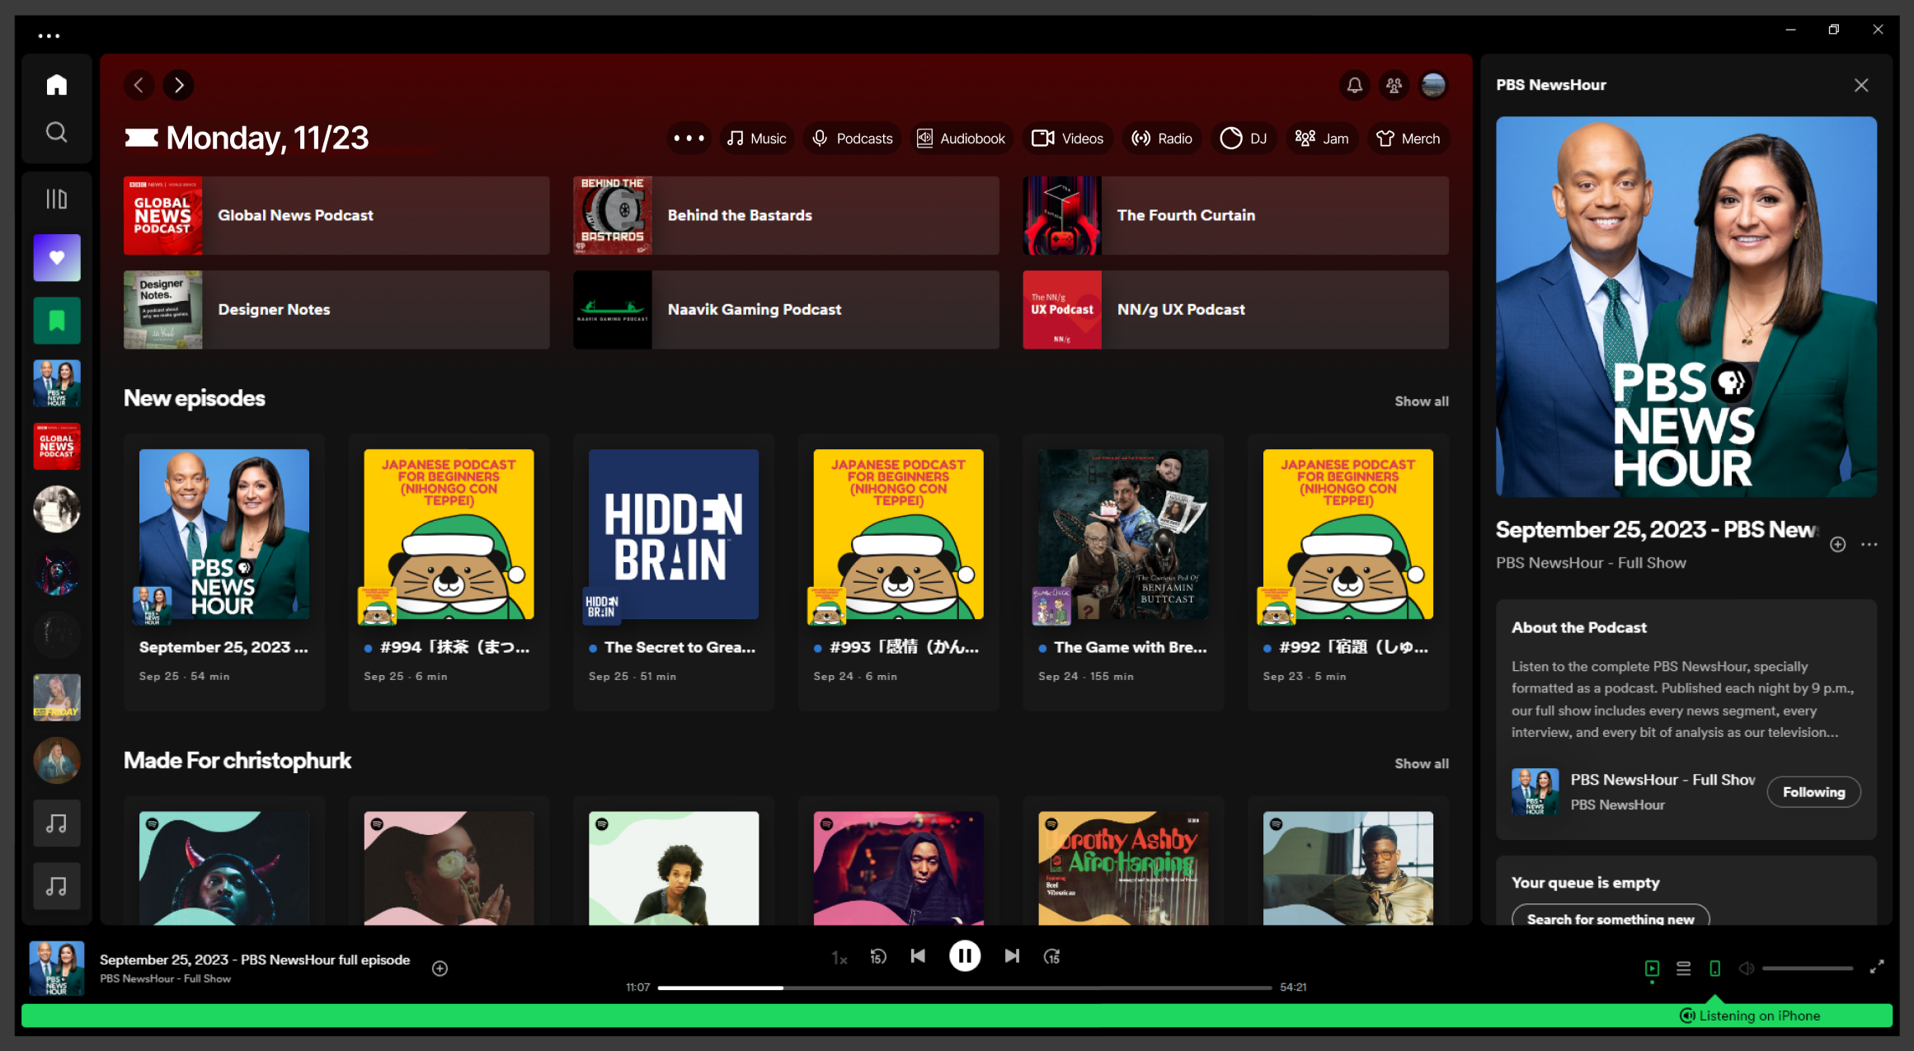Add the current episode to library in the player bar
This screenshot has height=1051, width=1914.
pos(440,969)
